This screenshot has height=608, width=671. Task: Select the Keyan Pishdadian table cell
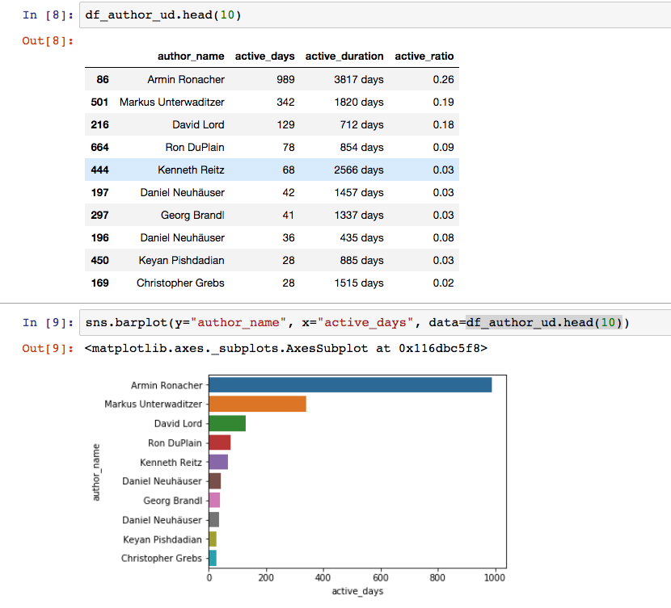click(x=181, y=261)
